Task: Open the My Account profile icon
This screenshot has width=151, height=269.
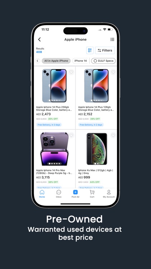Action: (x=109, y=192)
